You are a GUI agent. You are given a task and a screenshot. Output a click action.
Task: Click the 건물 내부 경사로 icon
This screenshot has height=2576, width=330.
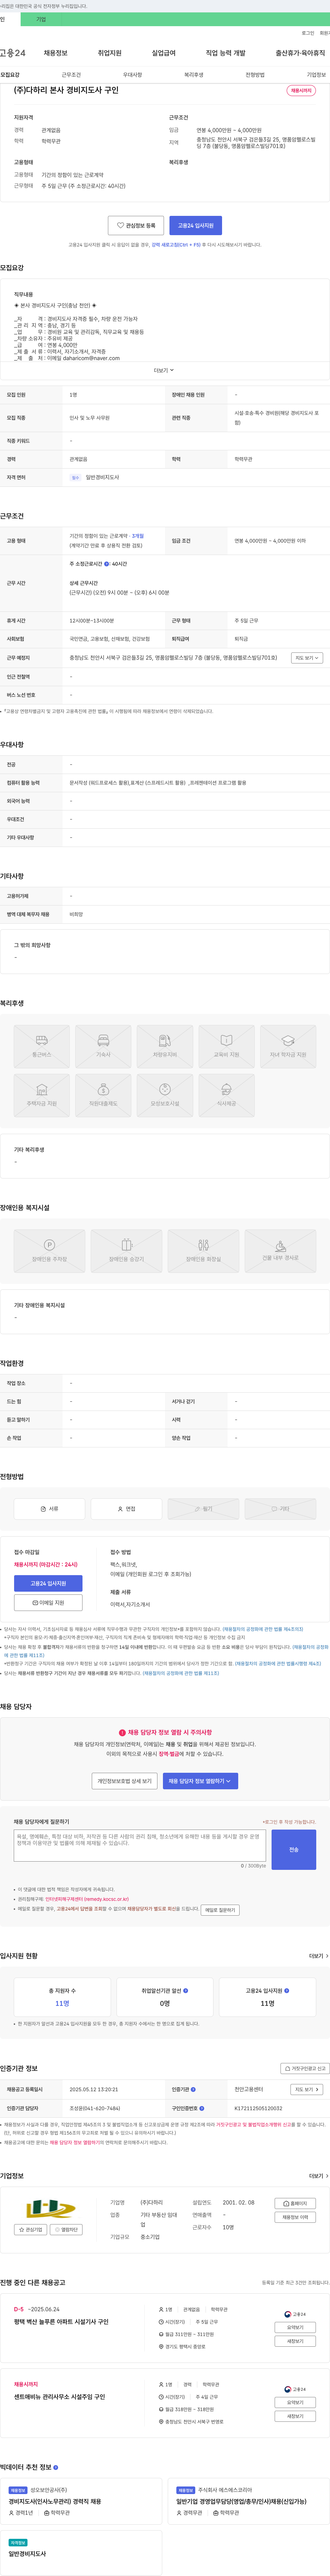pos(280,1251)
